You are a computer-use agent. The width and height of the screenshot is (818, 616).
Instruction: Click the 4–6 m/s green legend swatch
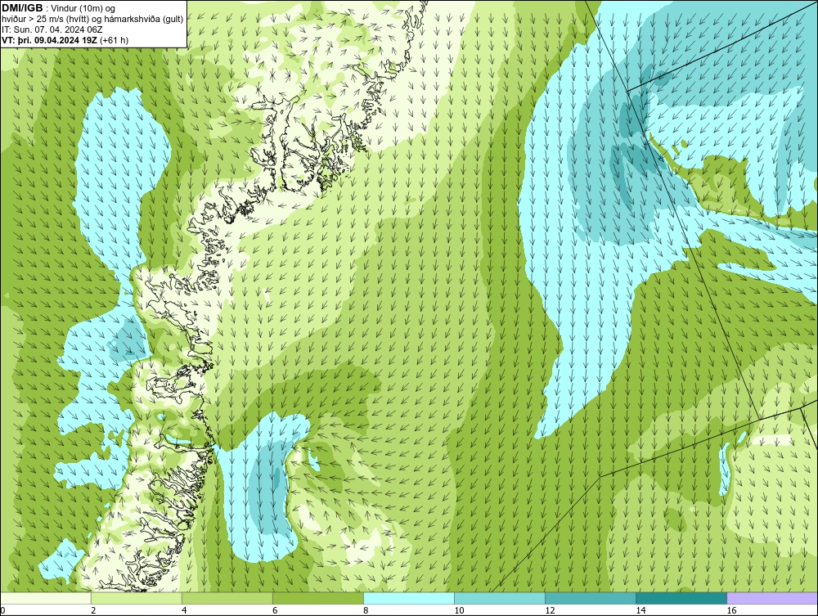pyautogui.click(x=227, y=598)
